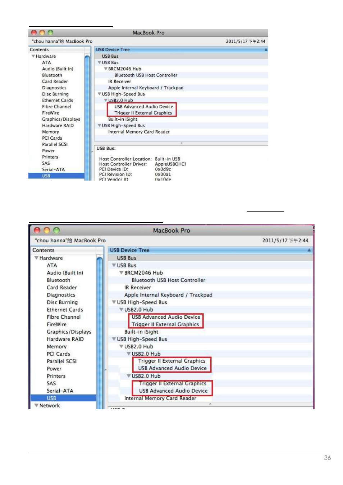Collapse BRCM2046 Hub triangle in upper window
Image resolution: width=343 pixels, height=485 pixels.
(x=106, y=69)
